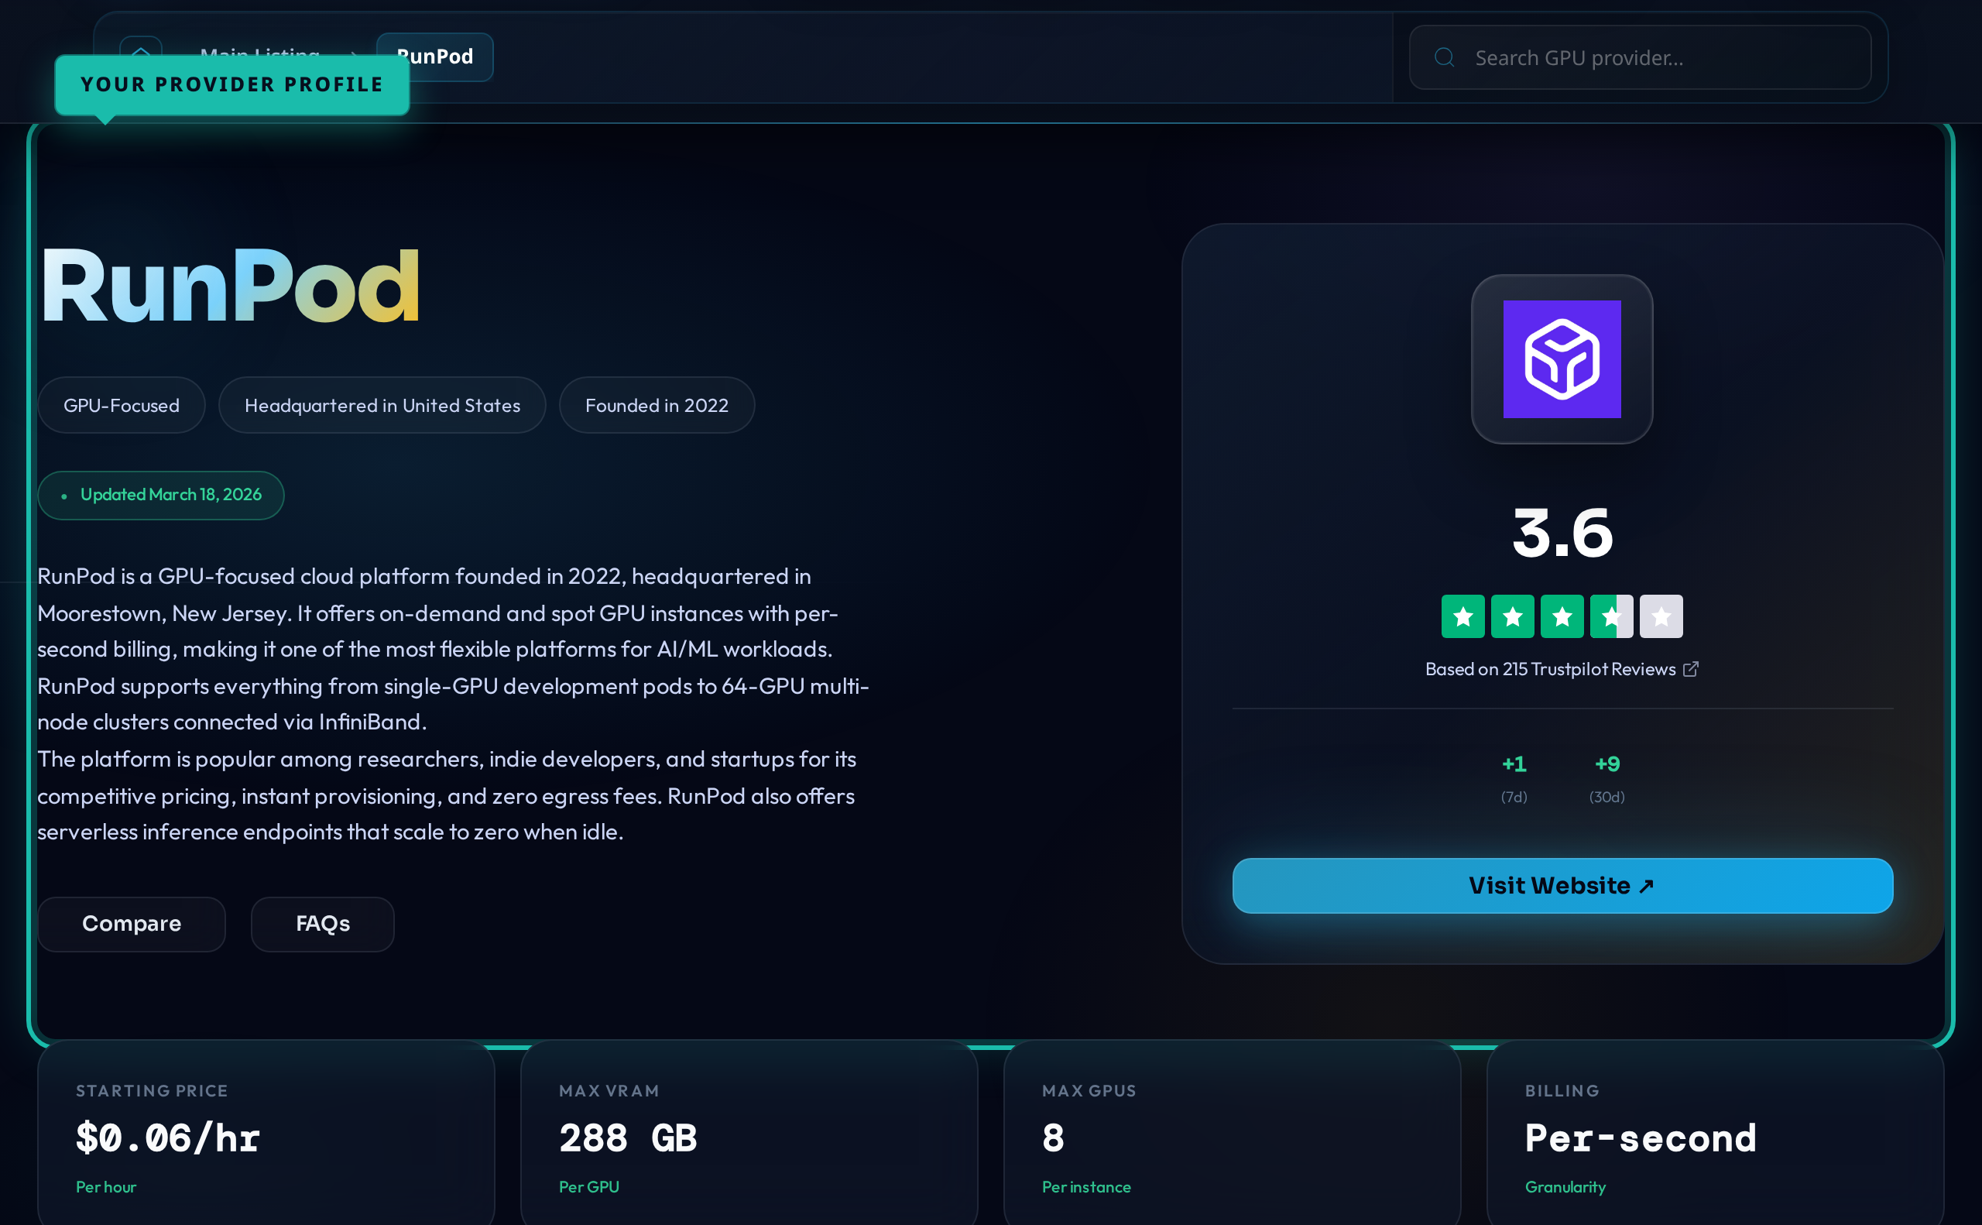This screenshot has height=1225, width=1982.
Task: Click the half-filled fourth Trustpilot star
Action: point(1611,616)
